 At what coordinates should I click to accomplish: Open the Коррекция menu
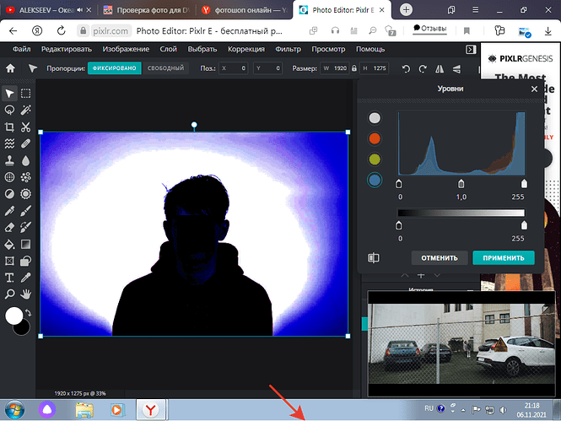pos(246,49)
